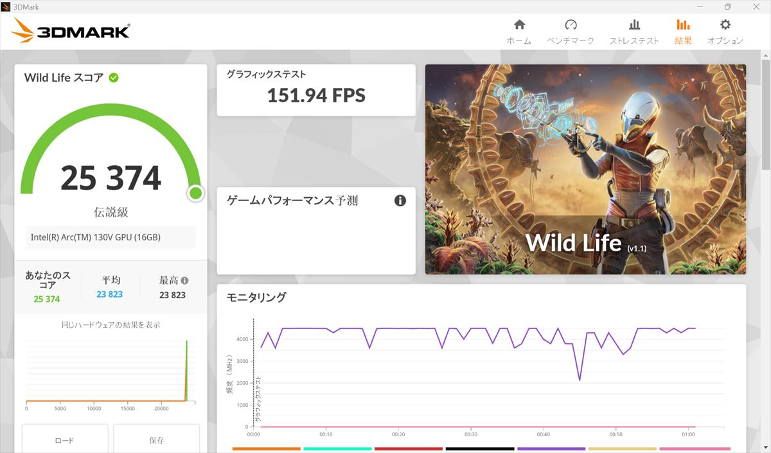Screen dimensions: 771x453
Task: Click the yellow legend swatch below the chart
Action: coord(623,449)
